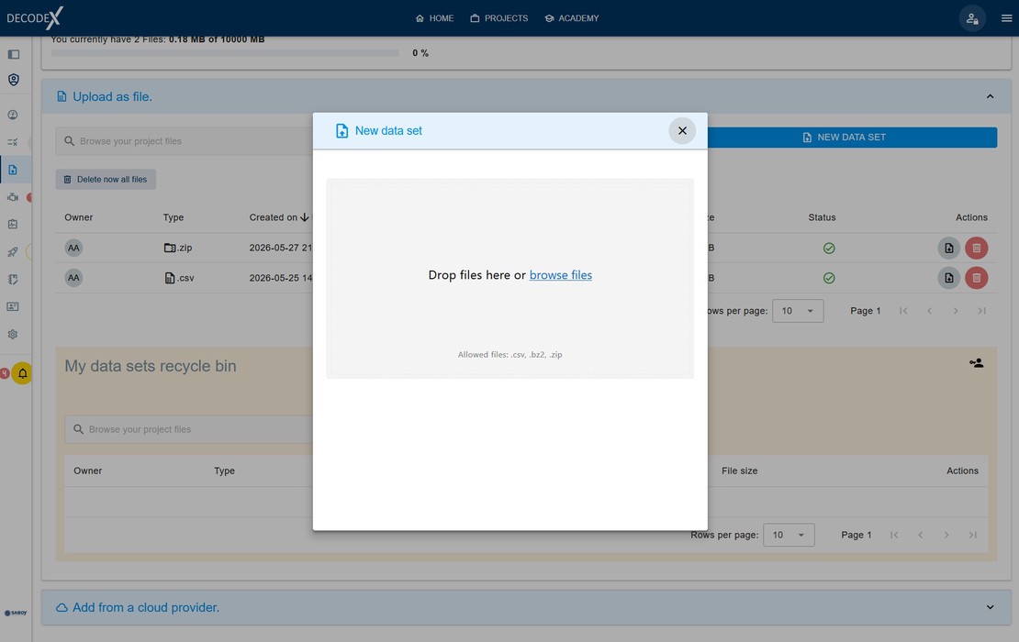Click the '.csv' type cell

[179, 278]
